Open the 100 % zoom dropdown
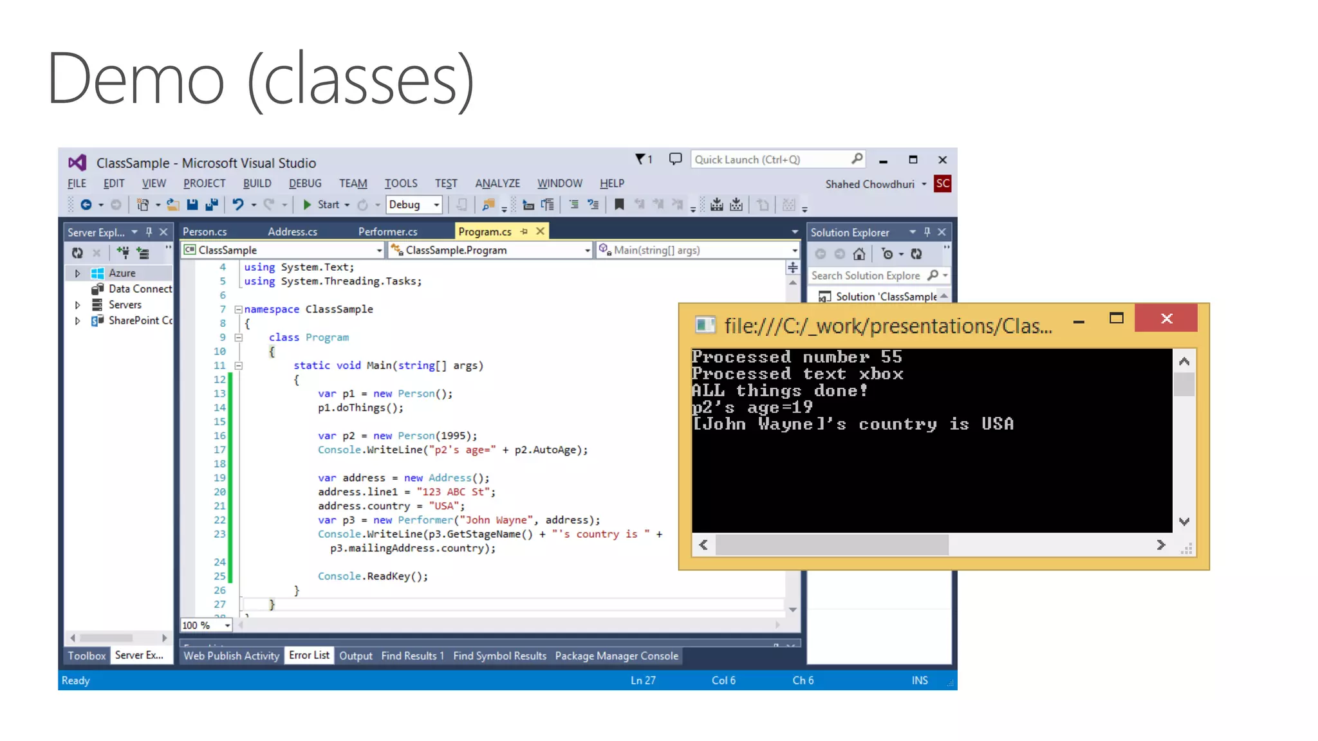The image size is (1318, 741). (227, 625)
